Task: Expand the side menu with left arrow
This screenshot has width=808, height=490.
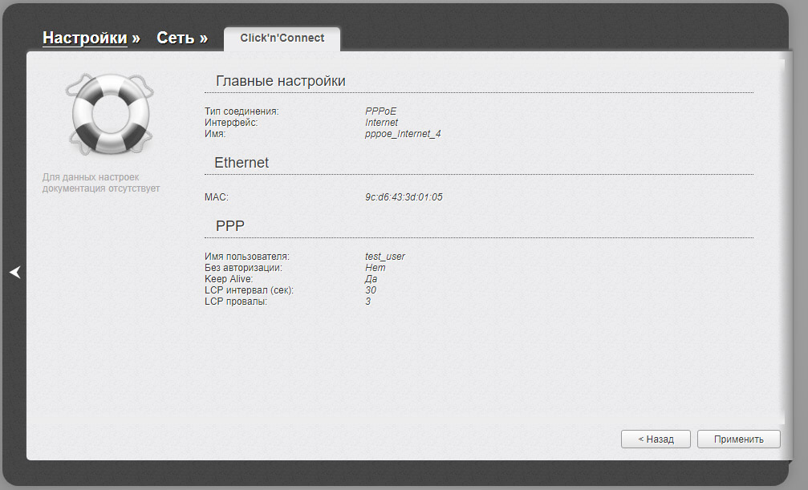Action: 14,273
